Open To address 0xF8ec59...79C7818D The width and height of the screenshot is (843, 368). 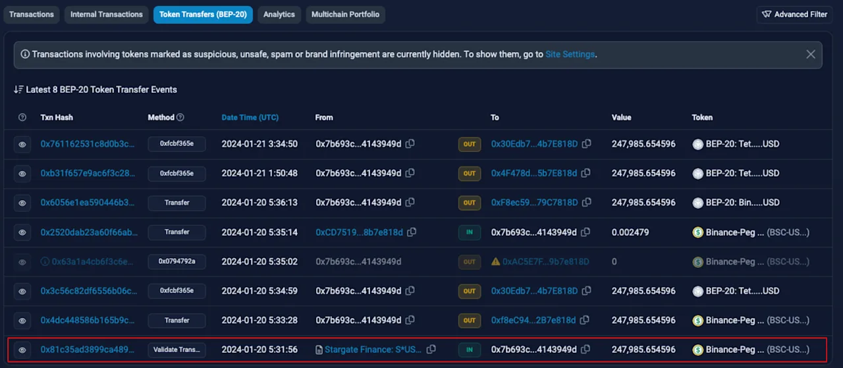tap(534, 203)
